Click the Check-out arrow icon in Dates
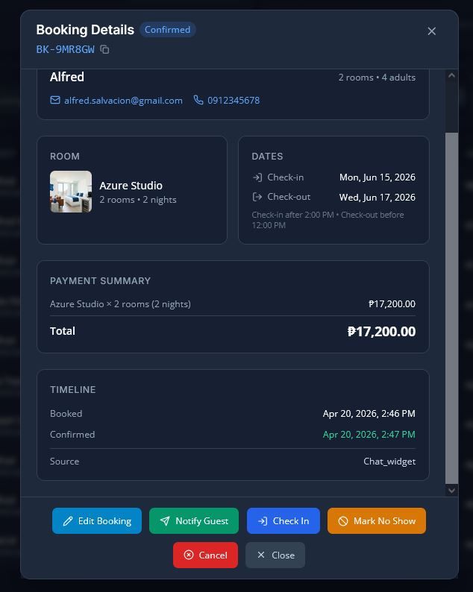The image size is (473, 592). [257, 197]
